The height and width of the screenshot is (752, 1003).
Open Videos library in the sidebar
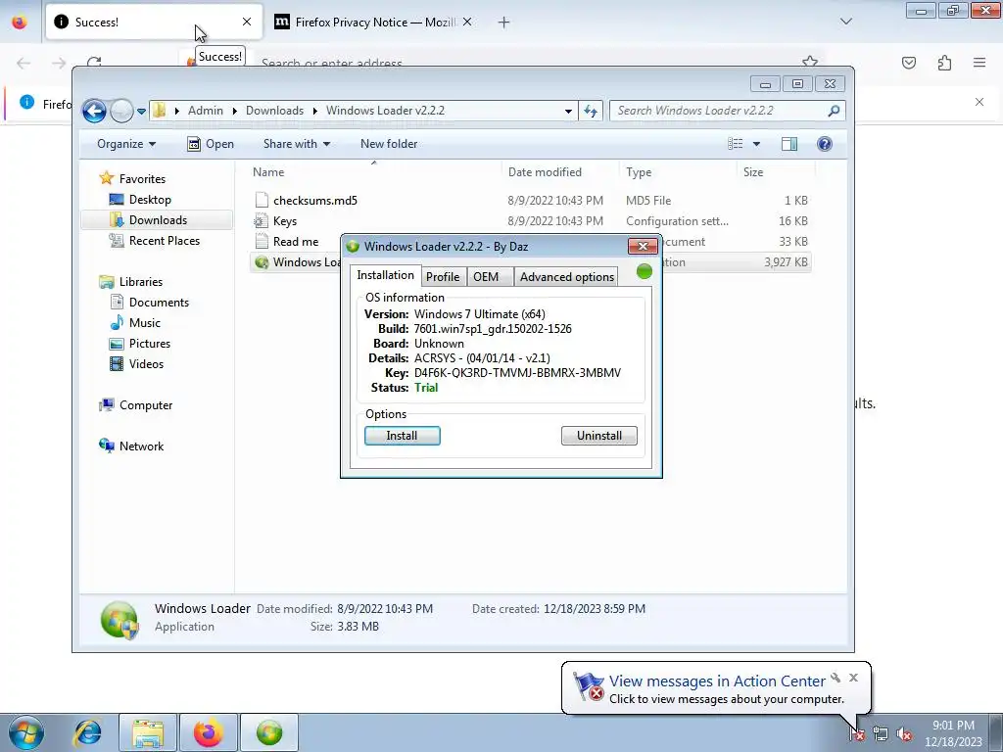point(136,364)
